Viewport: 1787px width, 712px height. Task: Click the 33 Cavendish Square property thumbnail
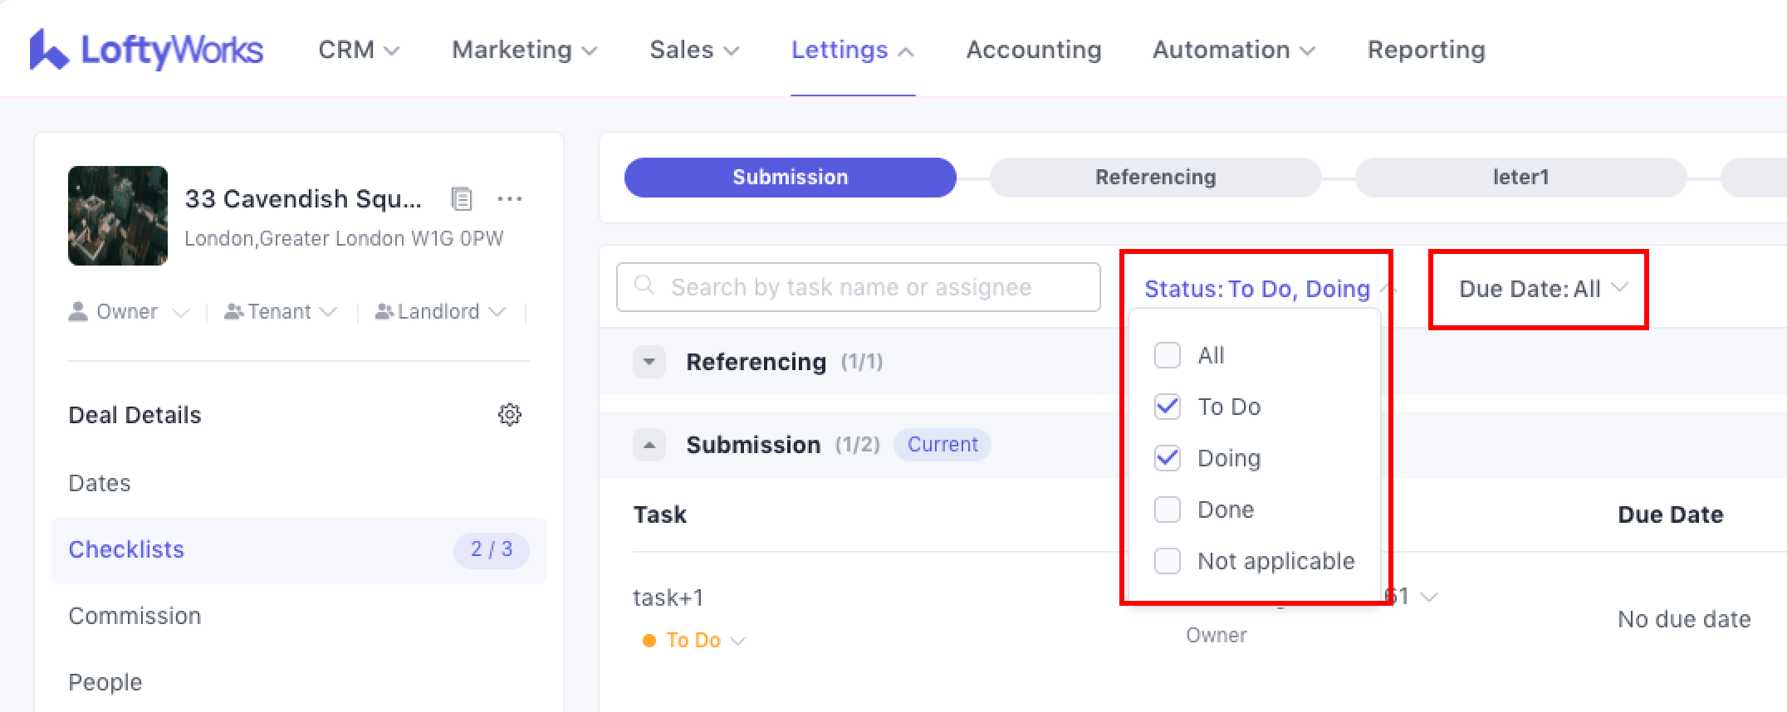[118, 216]
